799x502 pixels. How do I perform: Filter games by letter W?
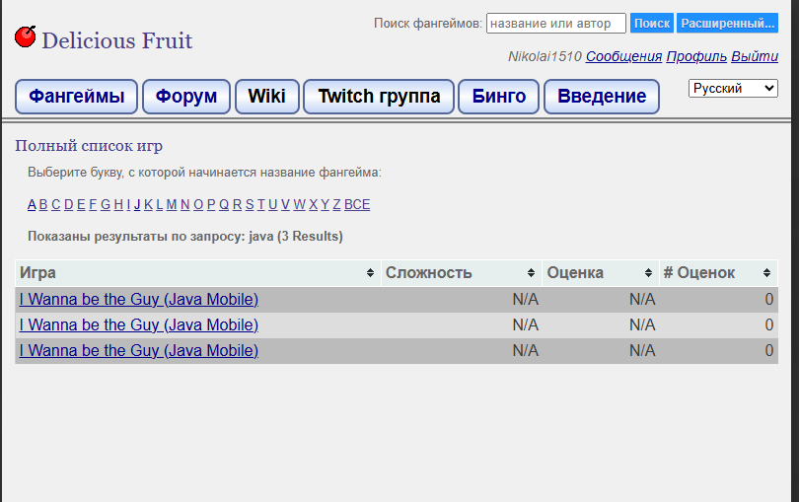[299, 205]
